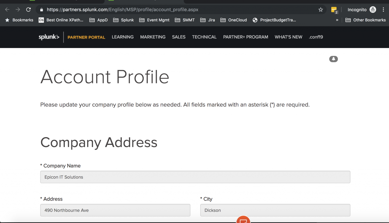Viewport: 389px width, 223px height.
Task: Open the orange chat widget
Action: pyautogui.click(x=243, y=220)
